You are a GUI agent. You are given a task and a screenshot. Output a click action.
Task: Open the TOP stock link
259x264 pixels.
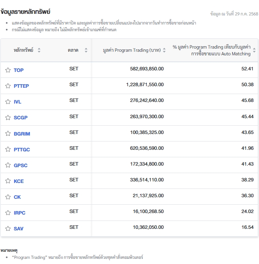click(x=19, y=70)
